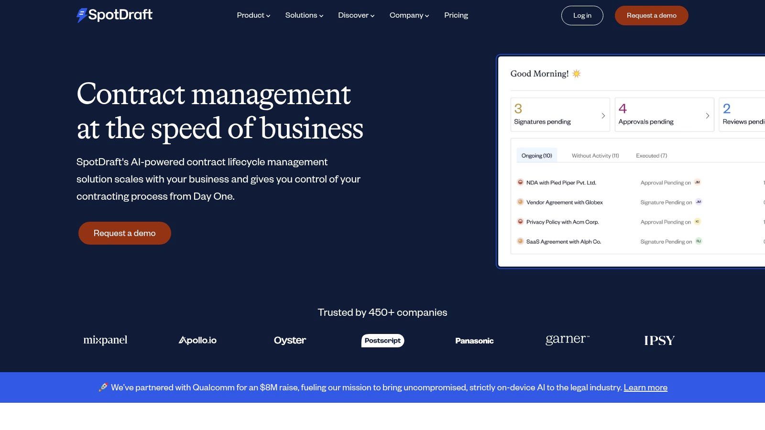The width and height of the screenshot is (765, 430).
Task: Click Approval Pending on text in NDA row
Action: pyautogui.click(x=666, y=183)
